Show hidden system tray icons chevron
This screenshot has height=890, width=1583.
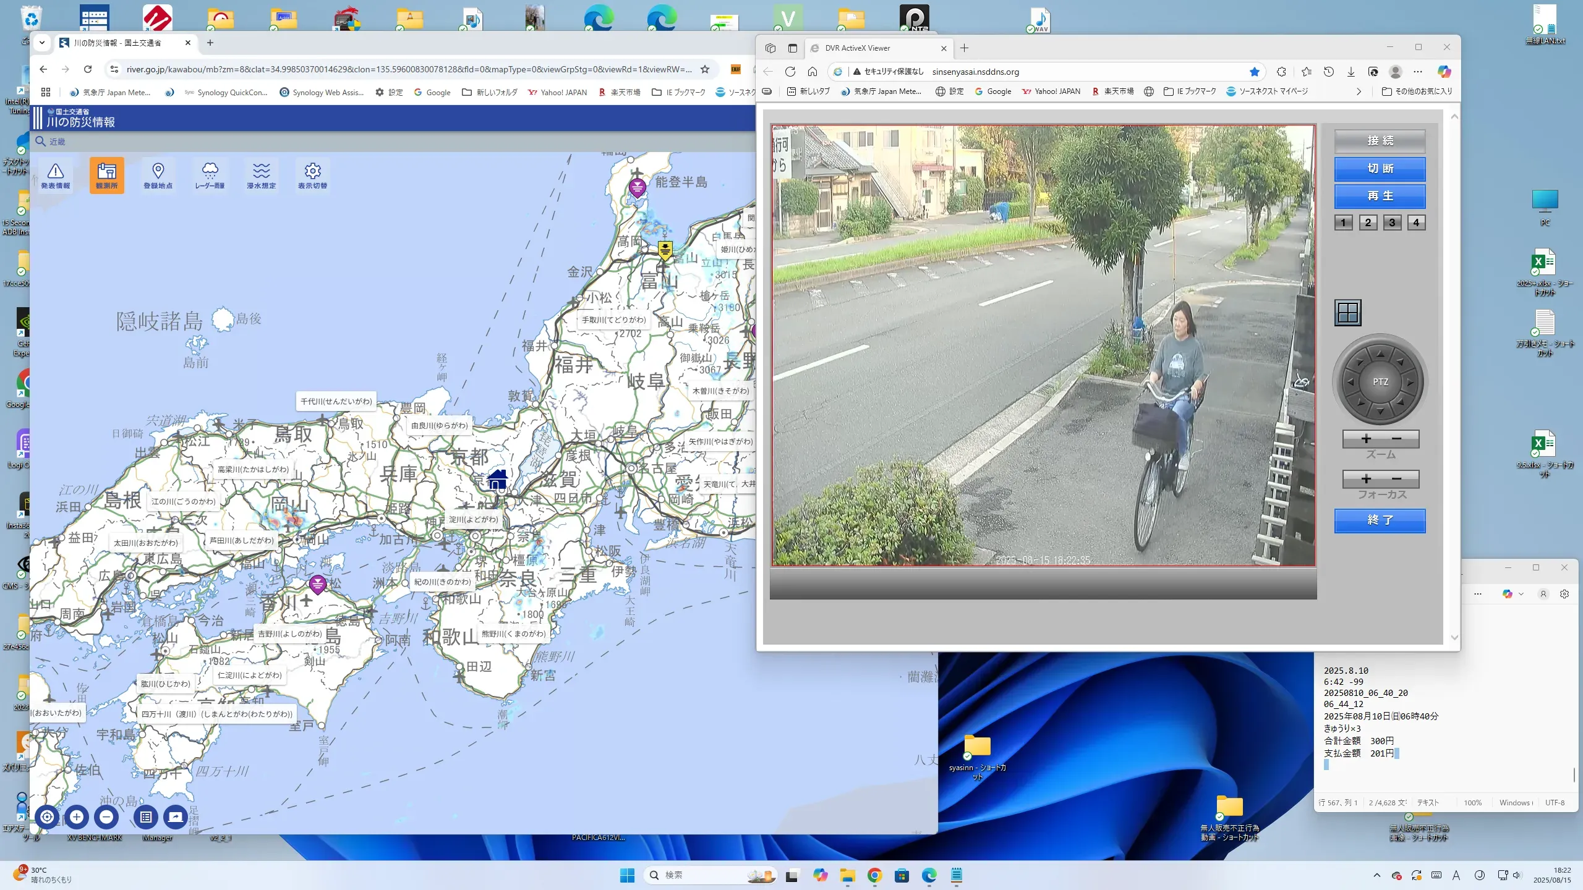(1377, 875)
